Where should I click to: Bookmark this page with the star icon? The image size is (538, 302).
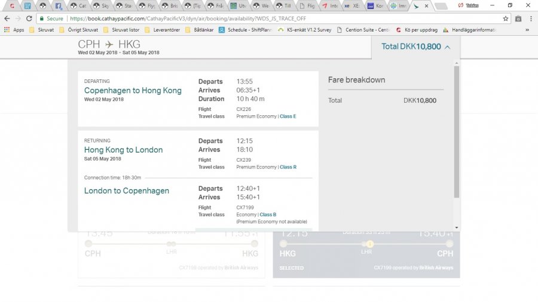[x=506, y=19]
